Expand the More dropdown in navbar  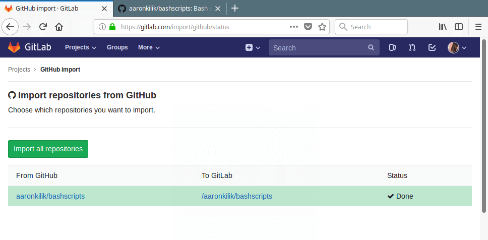coord(149,47)
